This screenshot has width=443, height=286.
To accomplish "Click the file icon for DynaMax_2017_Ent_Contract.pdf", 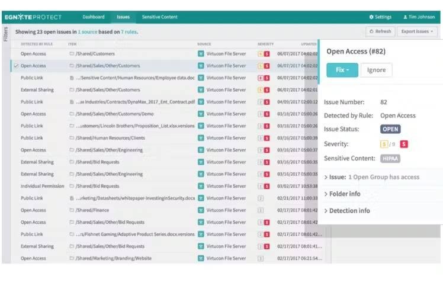I will (x=72, y=102).
